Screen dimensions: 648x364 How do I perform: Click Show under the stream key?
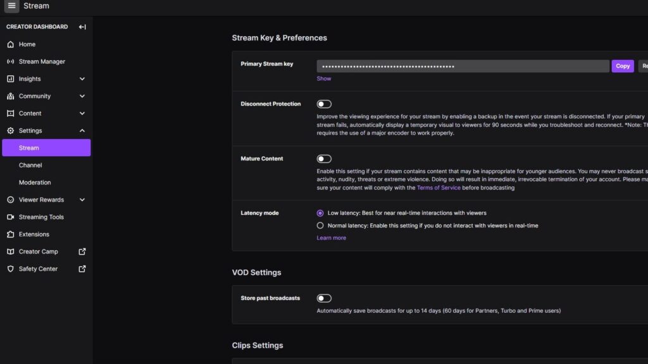pyautogui.click(x=323, y=78)
